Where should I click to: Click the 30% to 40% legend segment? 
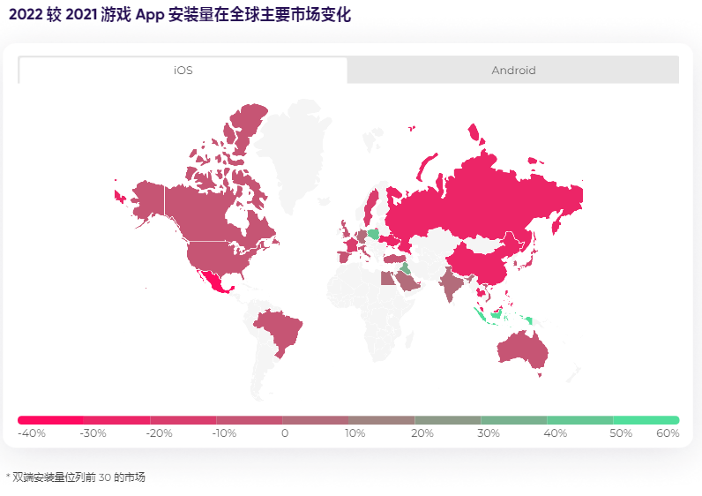(514, 420)
